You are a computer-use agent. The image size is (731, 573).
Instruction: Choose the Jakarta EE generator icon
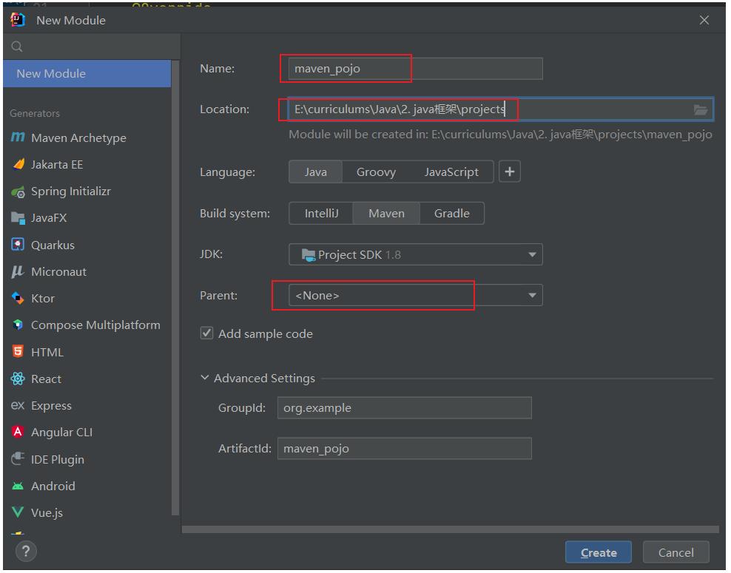coord(18,165)
